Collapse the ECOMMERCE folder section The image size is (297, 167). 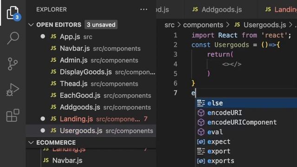pyautogui.click(x=31, y=142)
